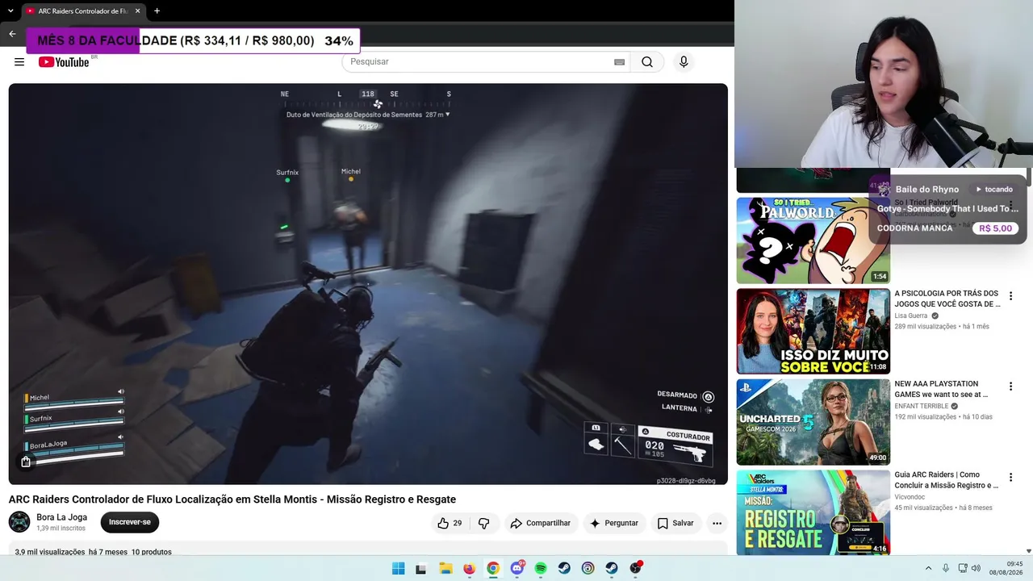Image resolution: width=1033 pixels, height=581 pixels.
Task: Open network status in system tray
Action: point(964,568)
